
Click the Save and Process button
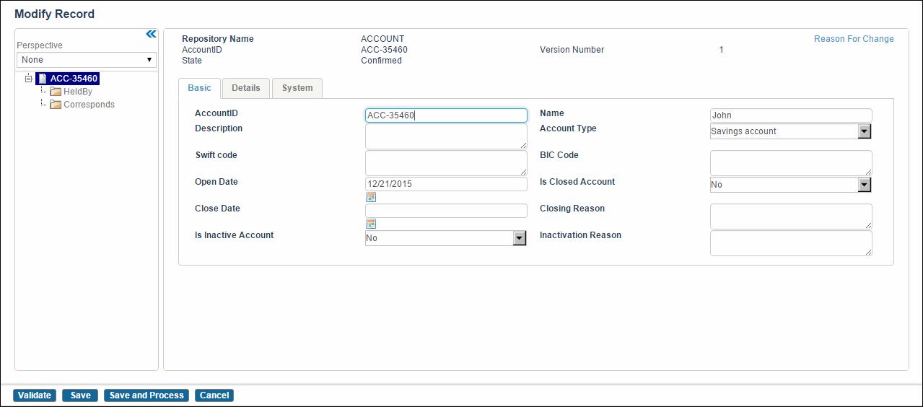click(x=146, y=395)
